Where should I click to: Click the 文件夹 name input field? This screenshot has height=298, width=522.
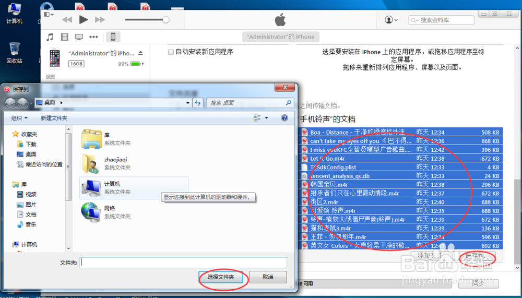pos(183,263)
